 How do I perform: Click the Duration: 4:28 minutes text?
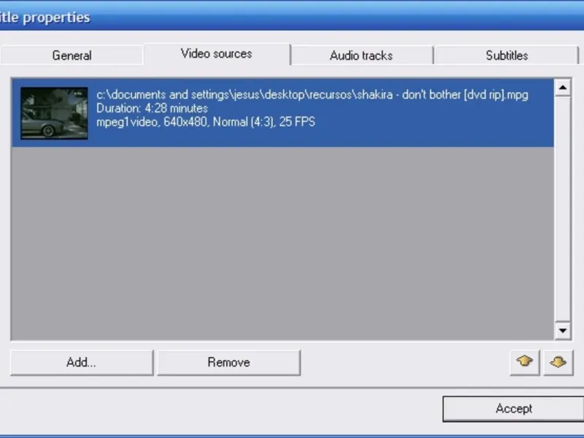click(152, 108)
